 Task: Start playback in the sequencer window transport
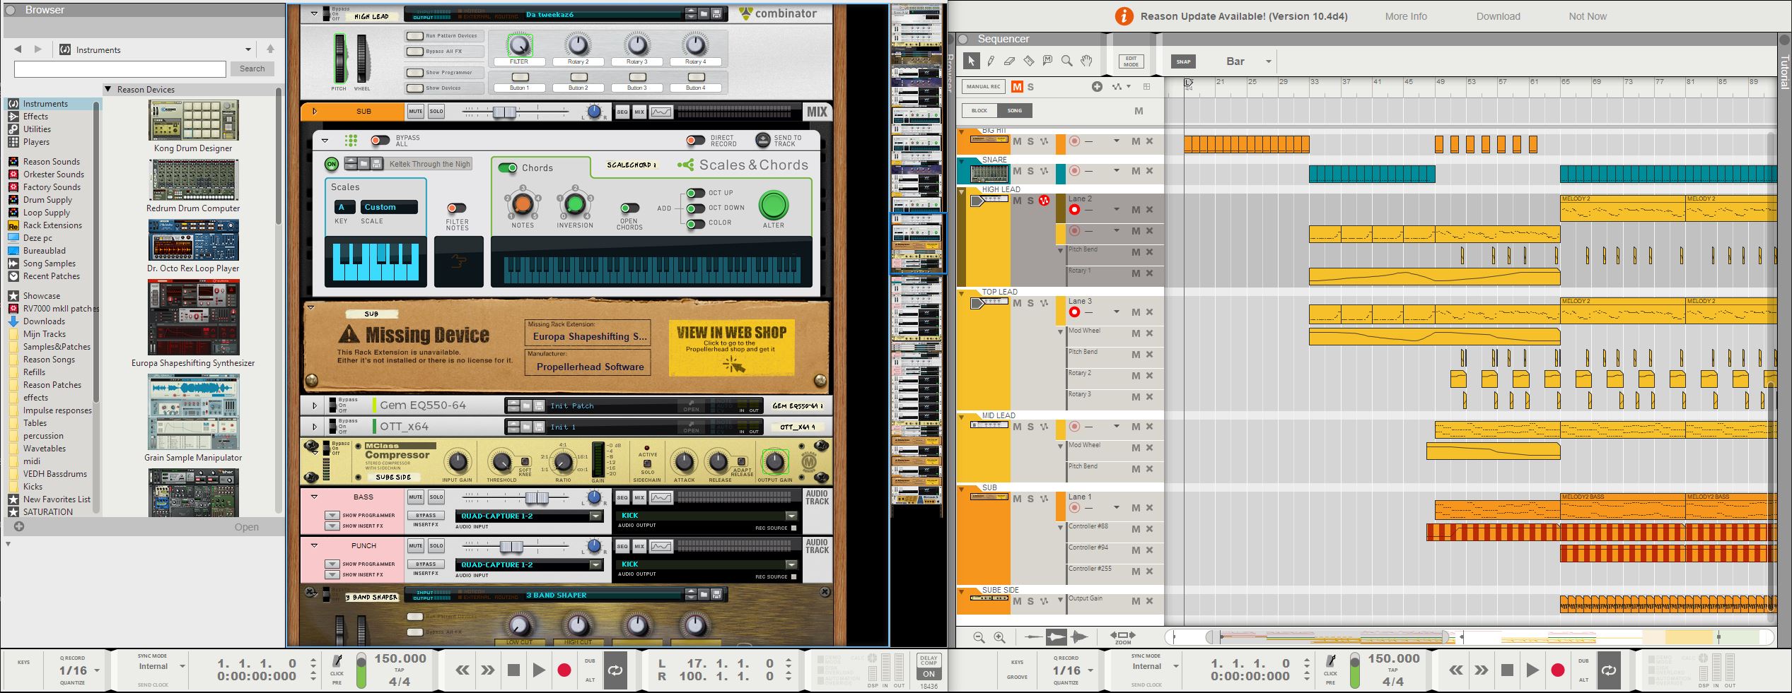[1532, 670]
